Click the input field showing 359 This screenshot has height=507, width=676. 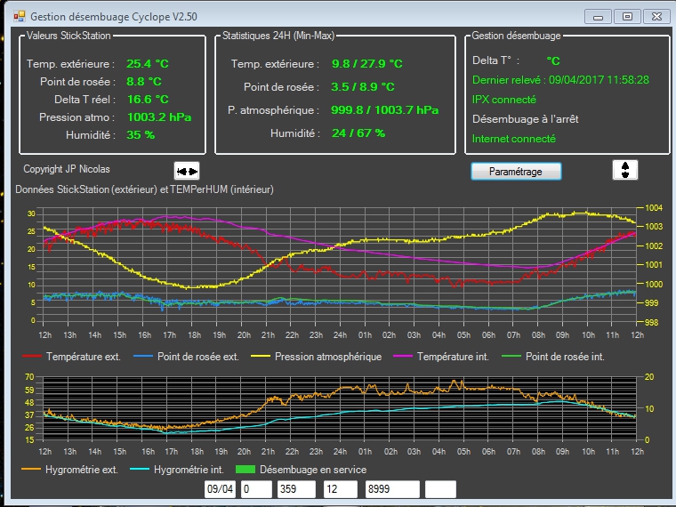(296, 489)
